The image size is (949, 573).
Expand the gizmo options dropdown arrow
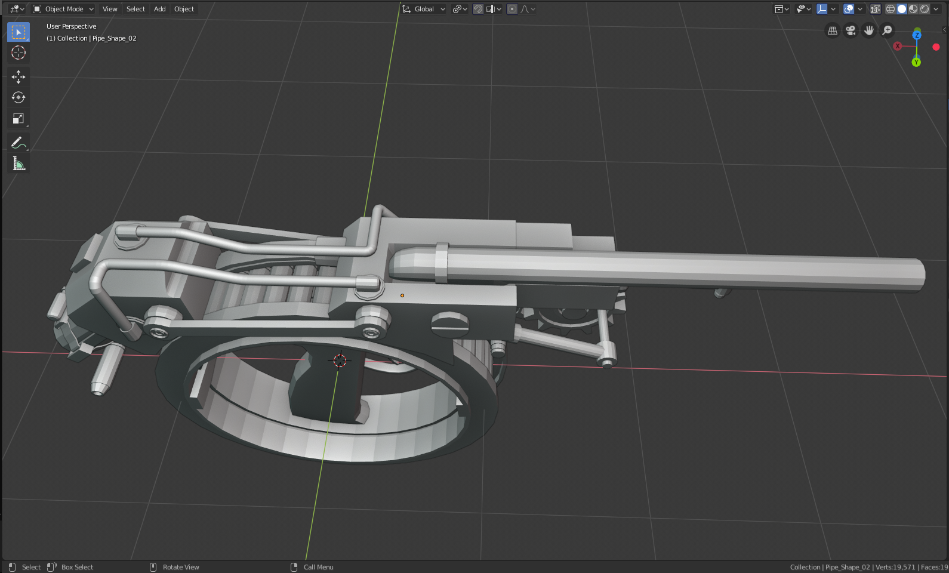833,9
